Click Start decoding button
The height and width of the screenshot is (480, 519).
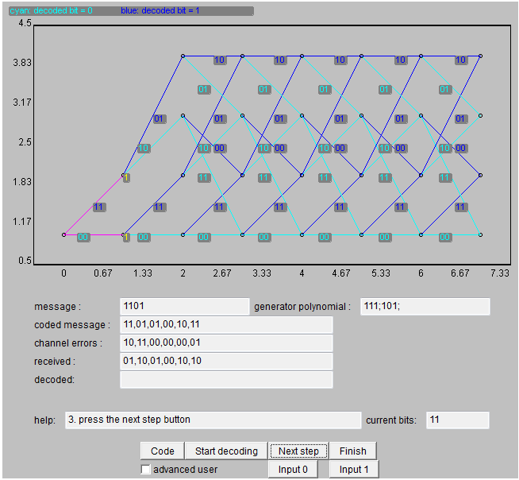[226, 451]
